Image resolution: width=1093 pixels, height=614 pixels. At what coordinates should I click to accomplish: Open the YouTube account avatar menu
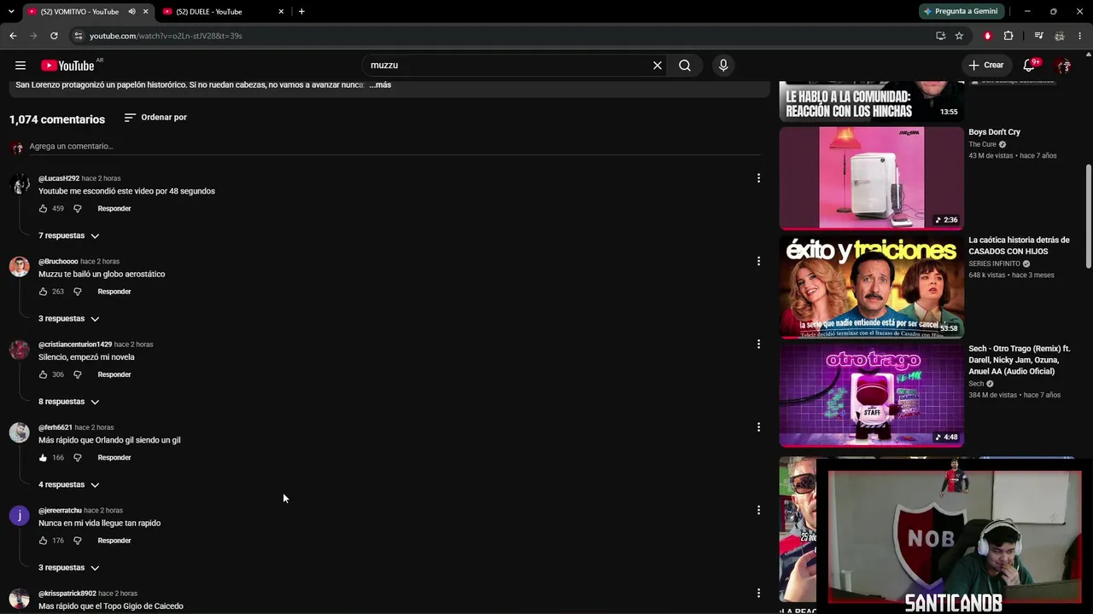1063,66
